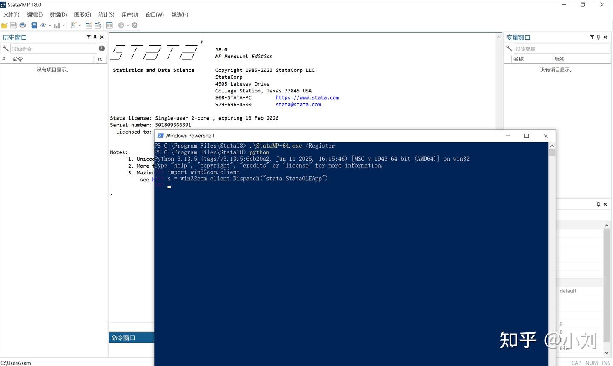Open the 编辑(E) menu
This screenshot has width=613, height=366.
coord(34,15)
